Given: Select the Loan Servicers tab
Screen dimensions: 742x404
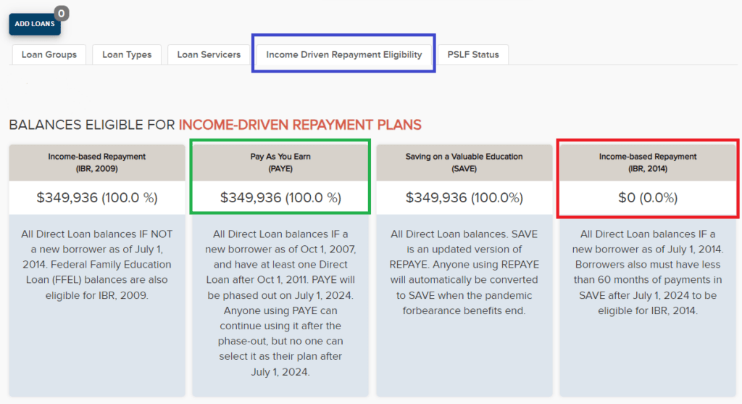Looking at the screenshot, I should point(209,54).
